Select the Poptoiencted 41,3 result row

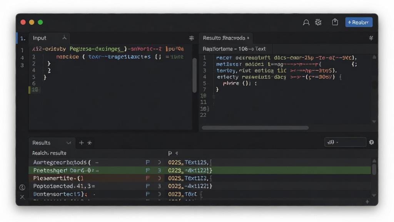(x=200, y=186)
